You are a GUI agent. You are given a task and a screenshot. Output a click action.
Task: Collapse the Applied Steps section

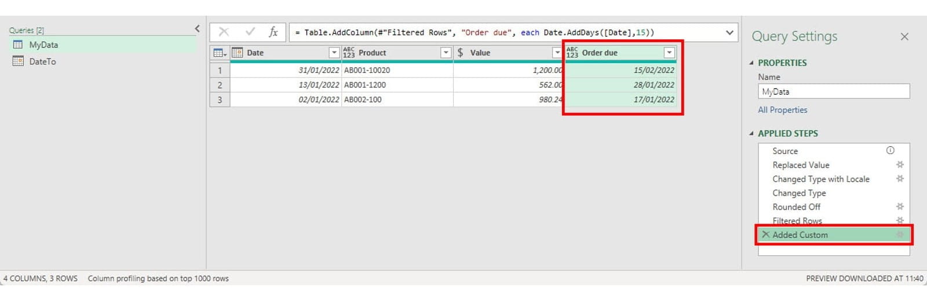tap(751, 133)
